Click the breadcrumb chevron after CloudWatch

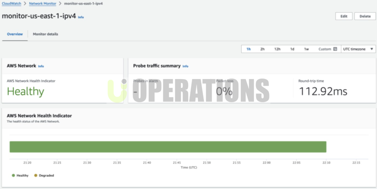25,4
